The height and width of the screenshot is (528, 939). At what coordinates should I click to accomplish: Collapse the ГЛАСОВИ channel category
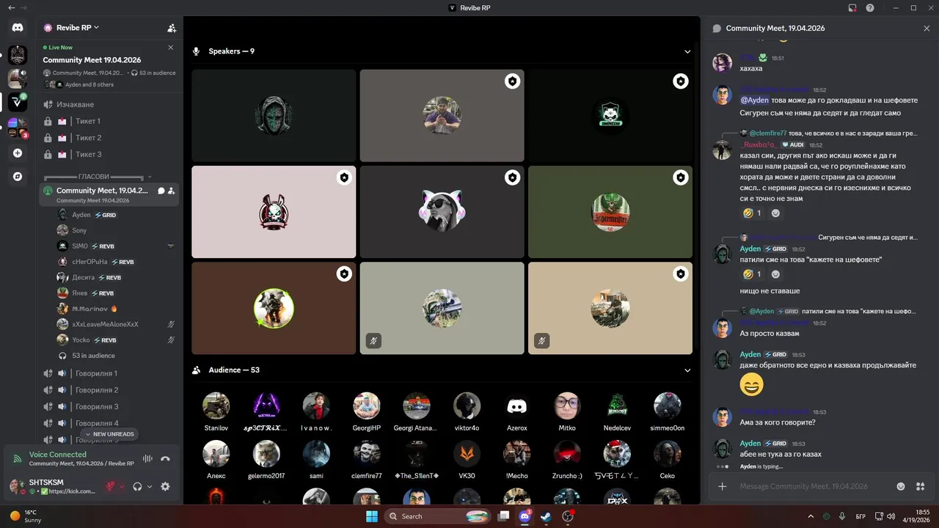tap(98, 177)
